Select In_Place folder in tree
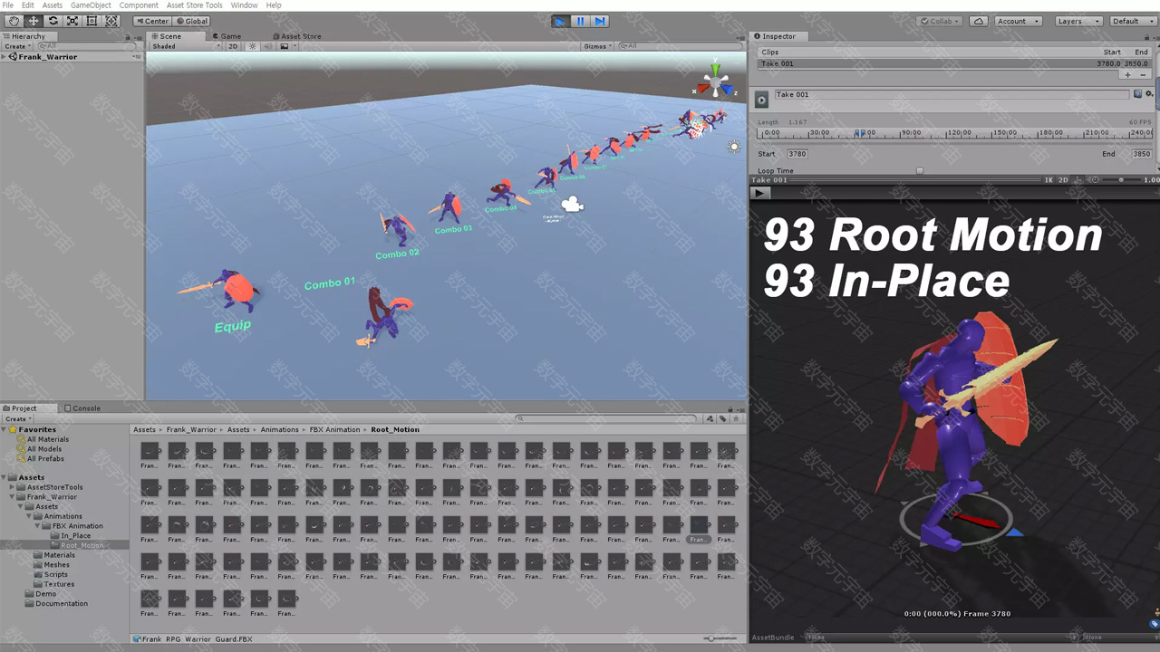The image size is (1160, 652). click(75, 535)
